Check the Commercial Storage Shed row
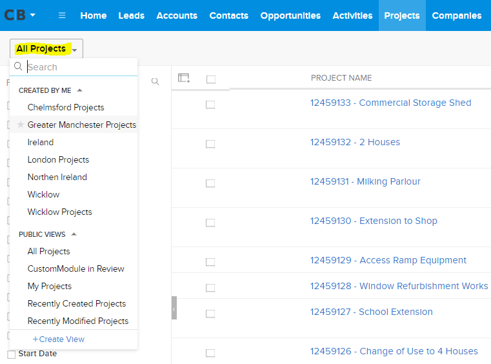The width and height of the screenshot is (491, 364). [210, 105]
